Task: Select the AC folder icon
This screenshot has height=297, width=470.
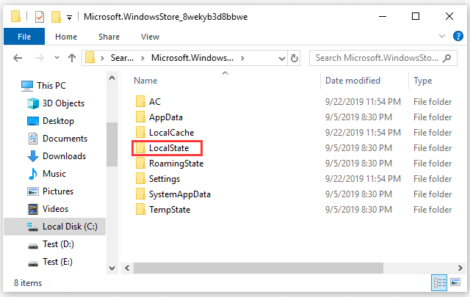Action: point(140,101)
